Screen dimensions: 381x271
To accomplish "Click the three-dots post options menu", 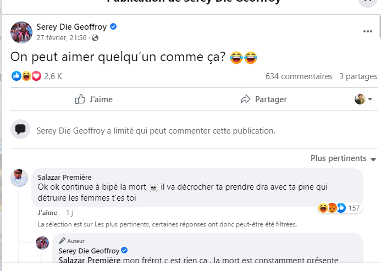I will pos(367,32).
